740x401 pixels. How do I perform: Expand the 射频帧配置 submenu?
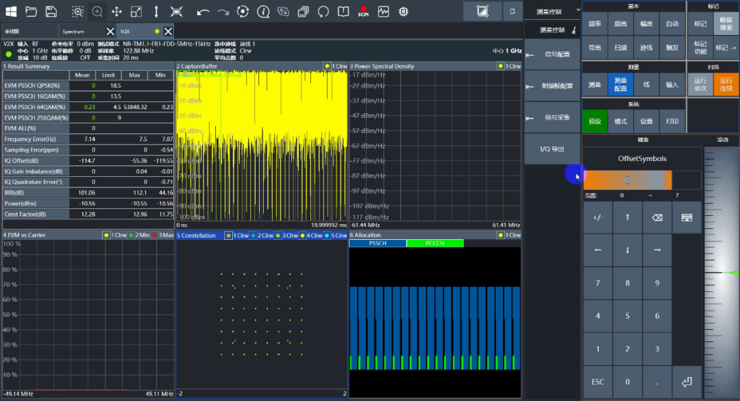(552, 86)
